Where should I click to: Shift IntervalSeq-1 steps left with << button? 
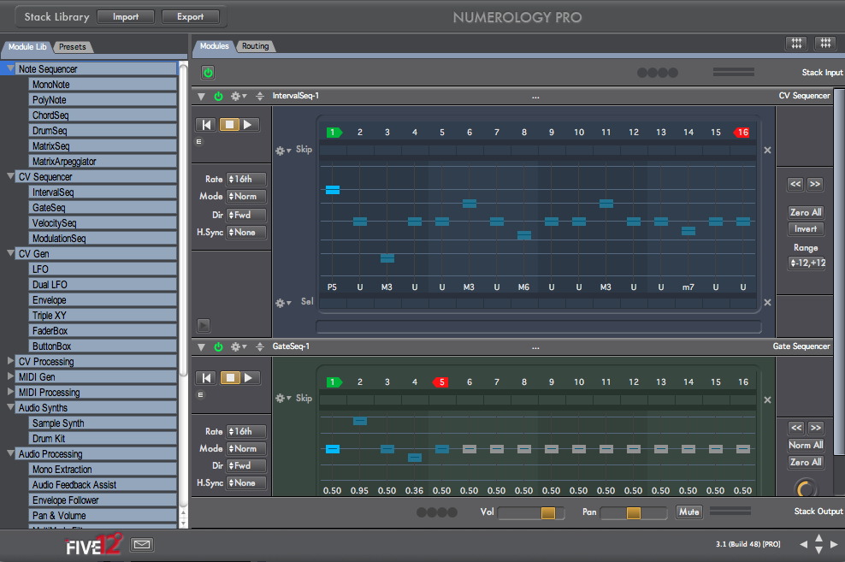pos(795,184)
